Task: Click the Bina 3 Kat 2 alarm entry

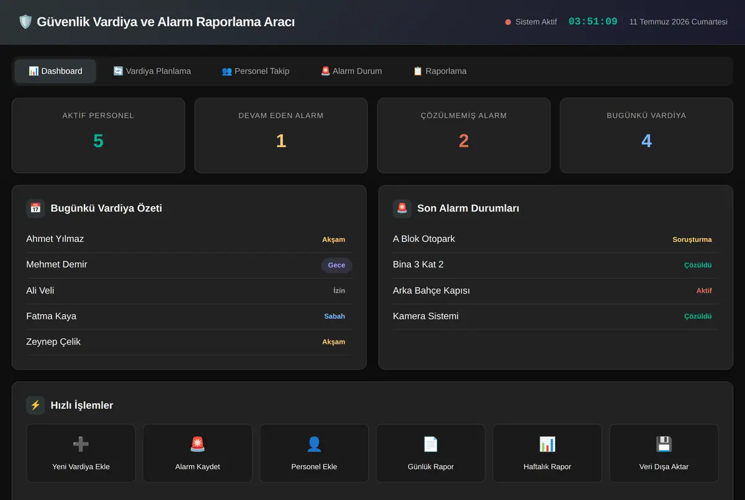Action: 555,265
